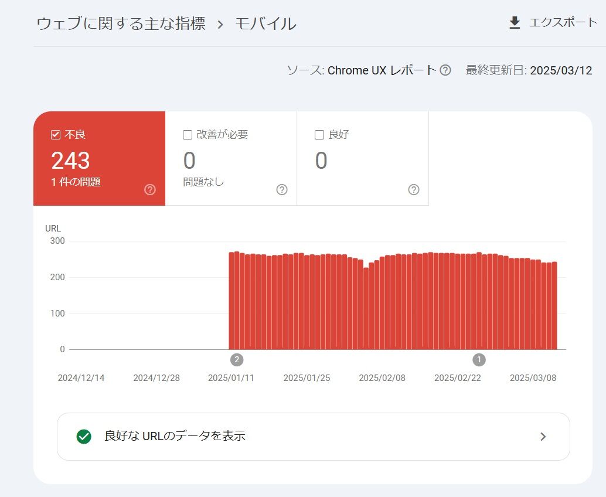Click the 200 y-axis value label
Image resolution: width=606 pixels, height=497 pixels.
point(57,277)
